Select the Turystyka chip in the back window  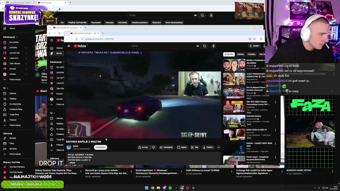tap(109, 23)
